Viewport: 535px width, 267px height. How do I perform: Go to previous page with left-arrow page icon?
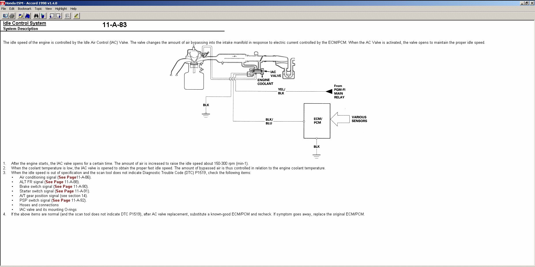click(52, 16)
